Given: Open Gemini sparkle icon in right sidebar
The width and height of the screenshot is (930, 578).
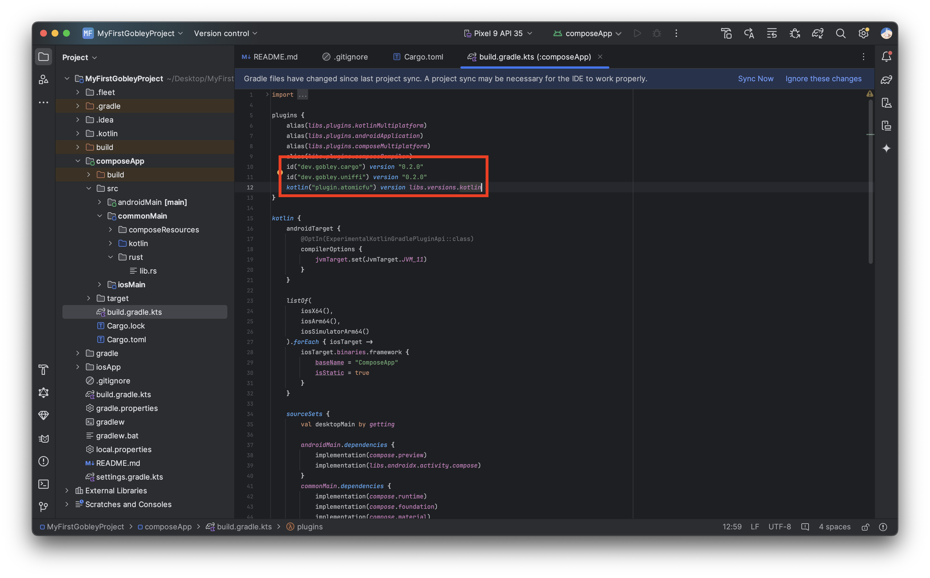Looking at the screenshot, I should point(886,148).
